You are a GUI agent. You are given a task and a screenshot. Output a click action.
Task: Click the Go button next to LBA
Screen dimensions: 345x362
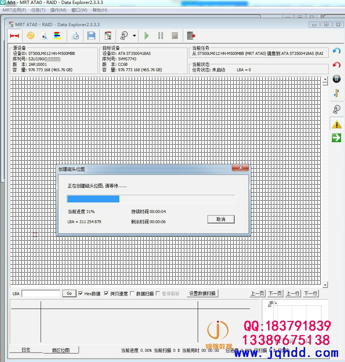tap(69, 293)
